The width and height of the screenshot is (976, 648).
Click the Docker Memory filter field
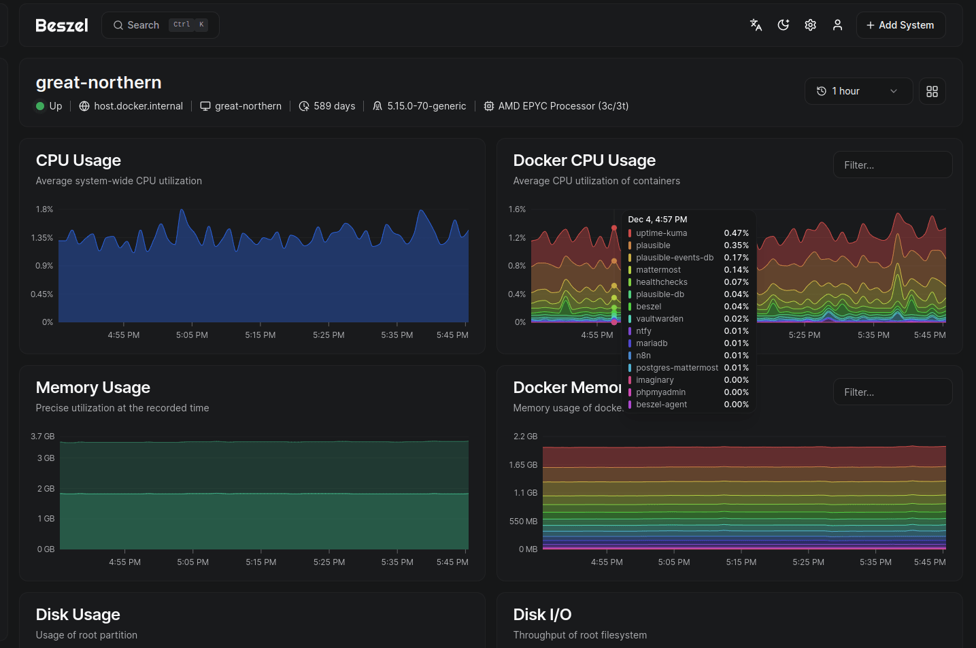[x=892, y=392]
